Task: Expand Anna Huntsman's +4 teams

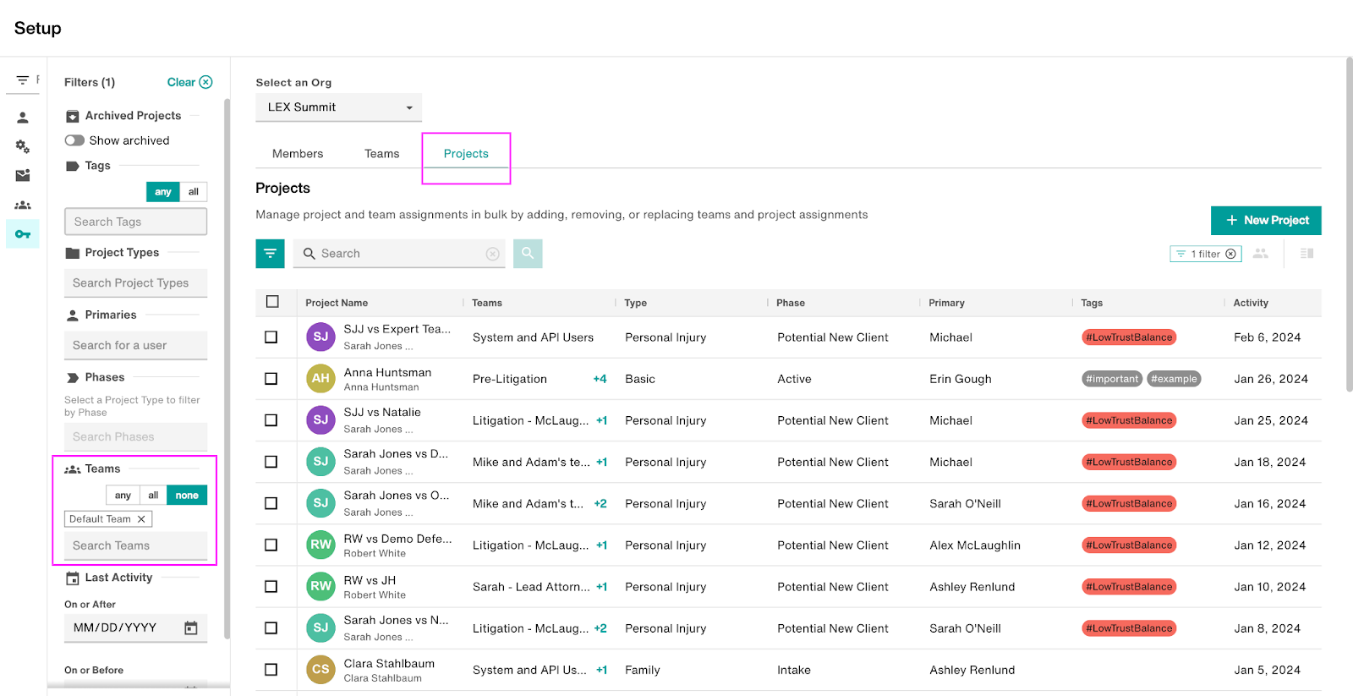Action: click(600, 379)
